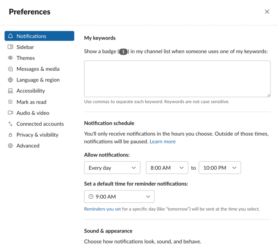278x244 pixels.
Task: Click the default reminder time label
Action: (136, 184)
